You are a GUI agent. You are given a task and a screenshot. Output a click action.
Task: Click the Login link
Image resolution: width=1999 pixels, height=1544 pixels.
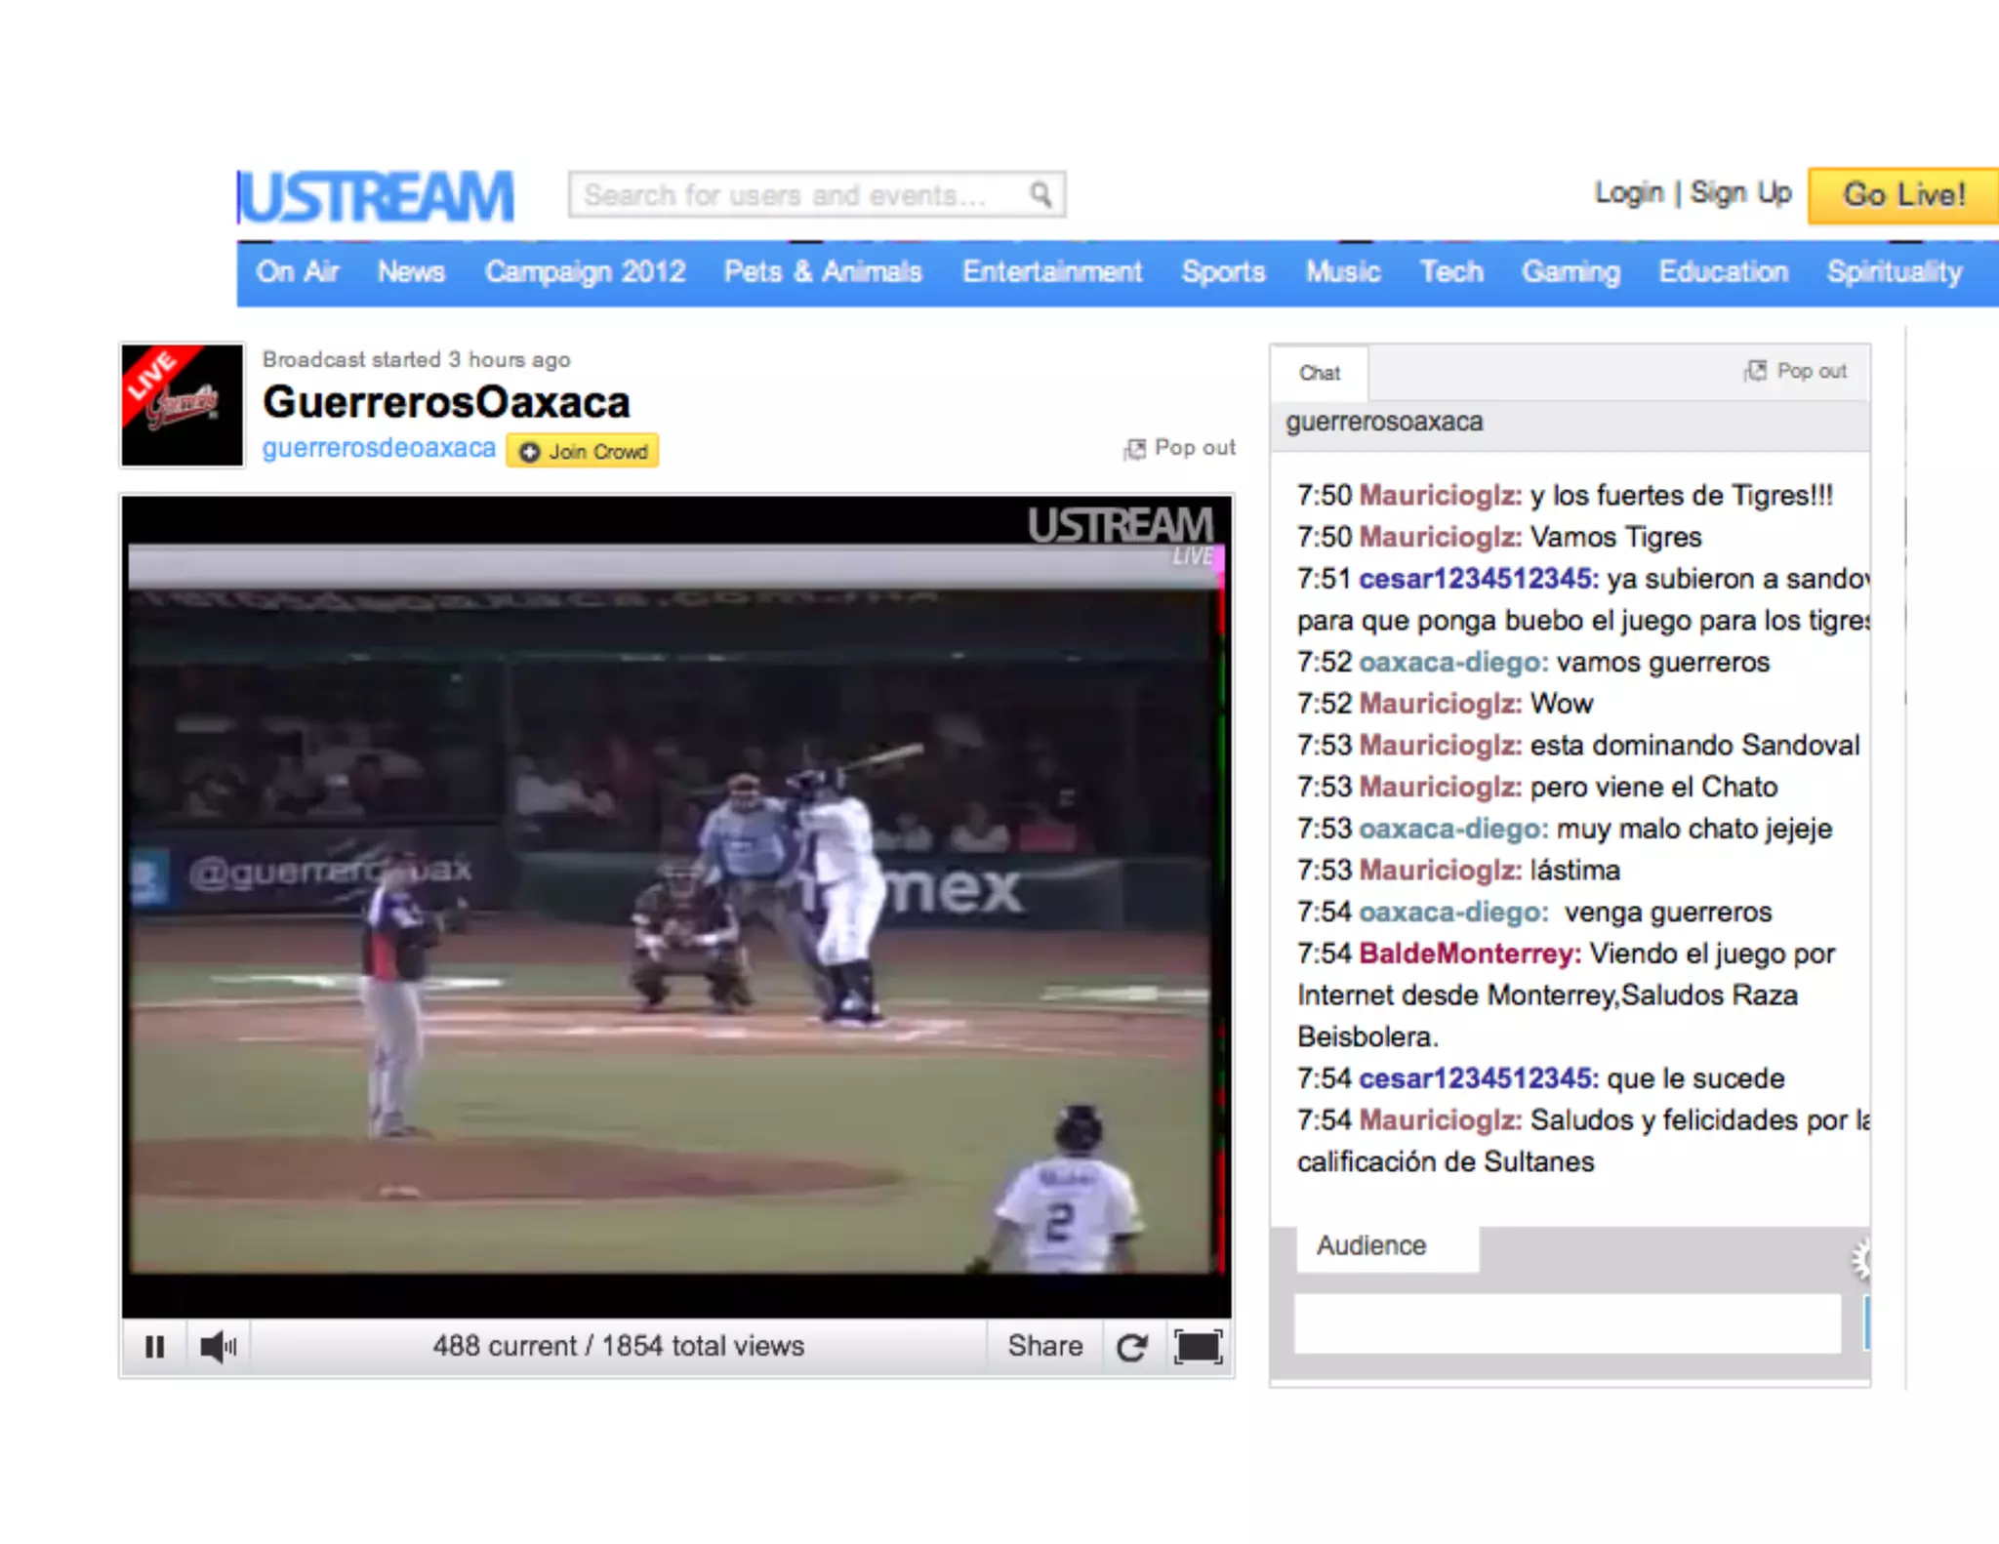tap(1628, 192)
